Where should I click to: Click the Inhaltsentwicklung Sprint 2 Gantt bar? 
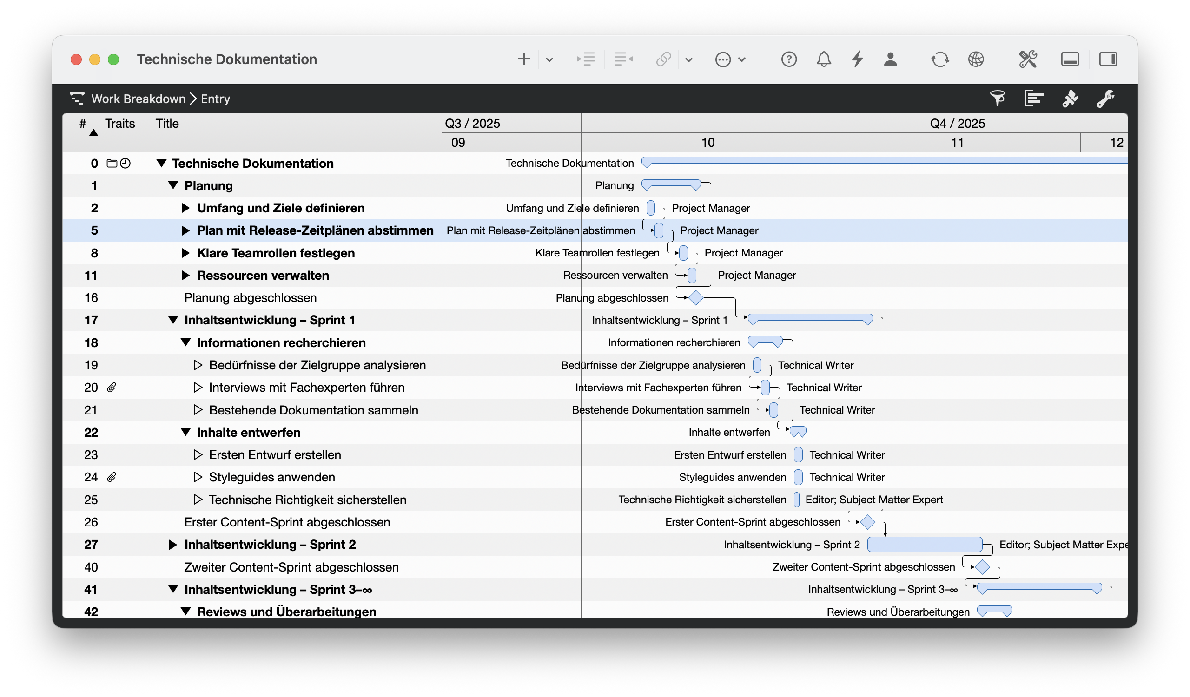click(925, 544)
